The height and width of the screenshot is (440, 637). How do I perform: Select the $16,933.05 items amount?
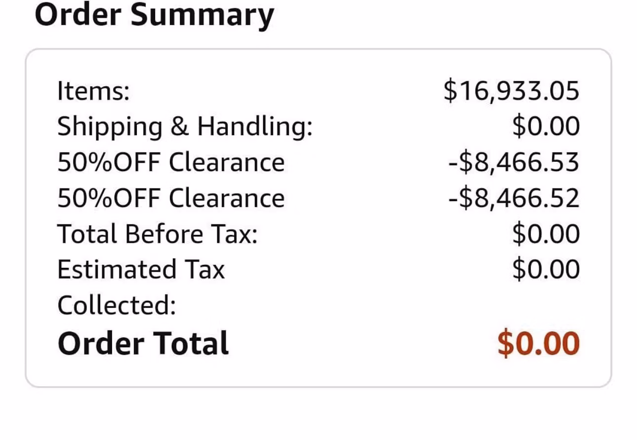(511, 91)
